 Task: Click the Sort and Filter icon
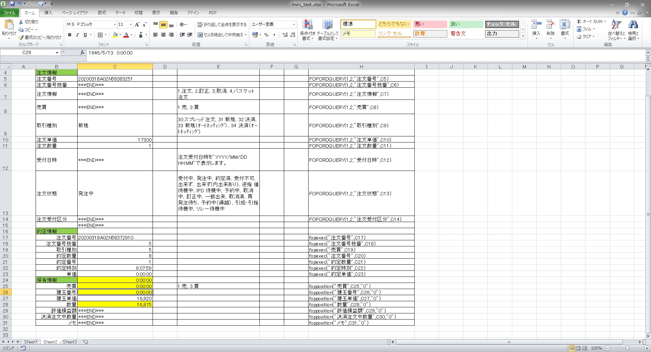pos(616,25)
